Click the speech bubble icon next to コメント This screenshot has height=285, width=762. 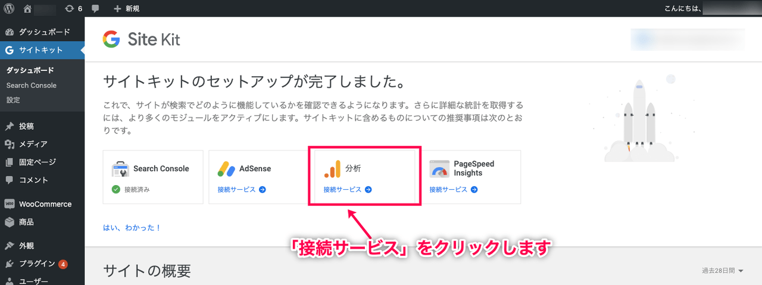click(x=10, y=180)
